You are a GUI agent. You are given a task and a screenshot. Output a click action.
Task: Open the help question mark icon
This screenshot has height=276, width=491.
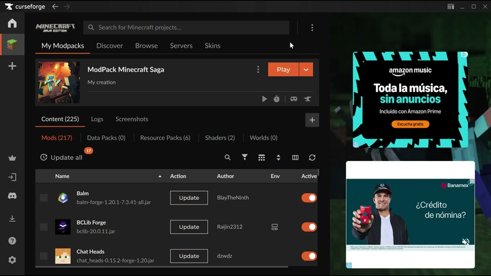coord(12,241)
